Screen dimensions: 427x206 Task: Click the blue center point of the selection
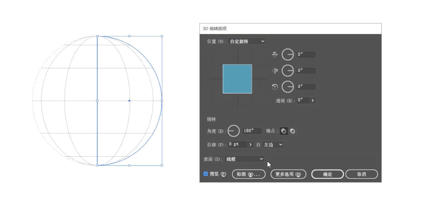129,101
